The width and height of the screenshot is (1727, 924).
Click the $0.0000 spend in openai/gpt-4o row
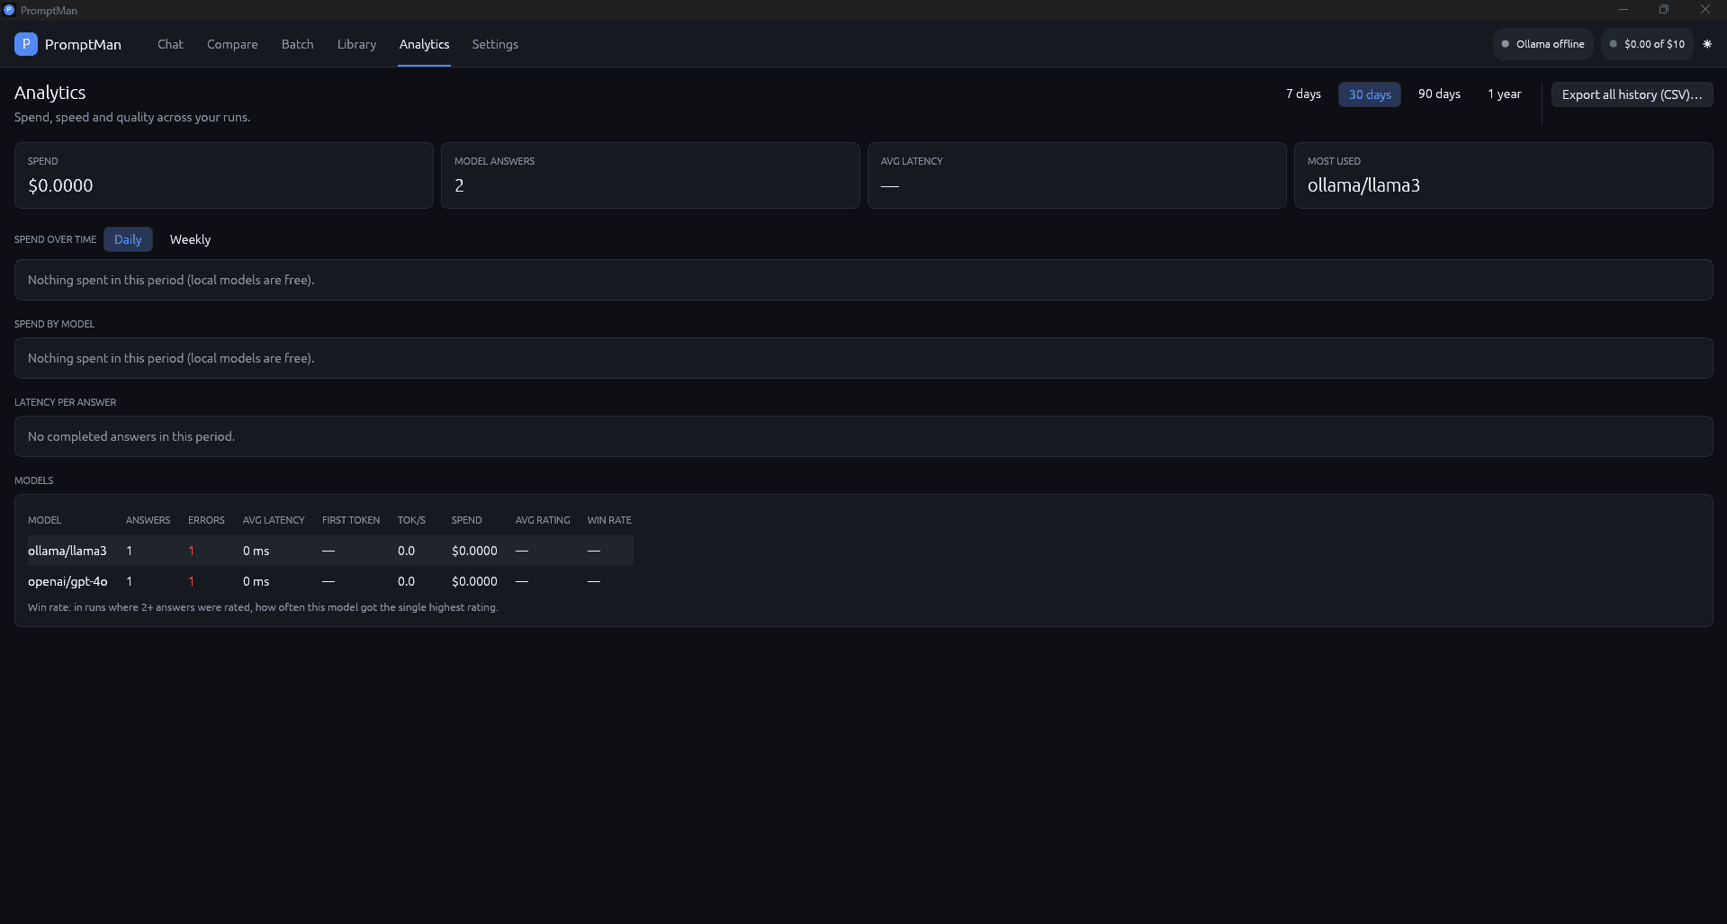tap(474, 581)
